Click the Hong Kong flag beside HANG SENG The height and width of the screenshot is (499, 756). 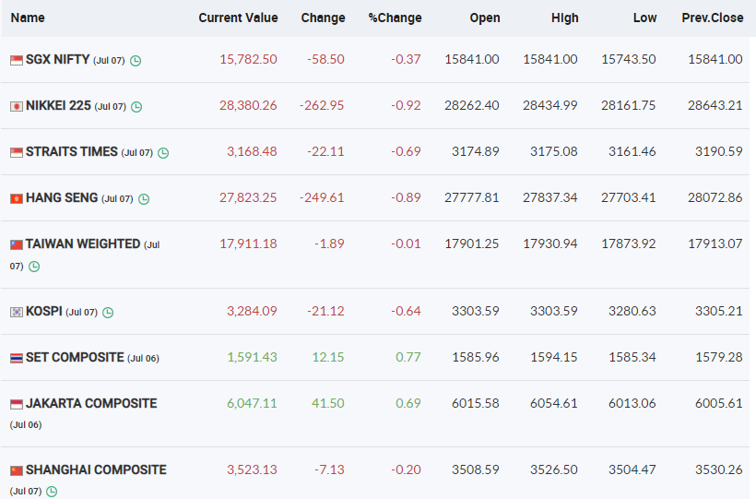16,198
